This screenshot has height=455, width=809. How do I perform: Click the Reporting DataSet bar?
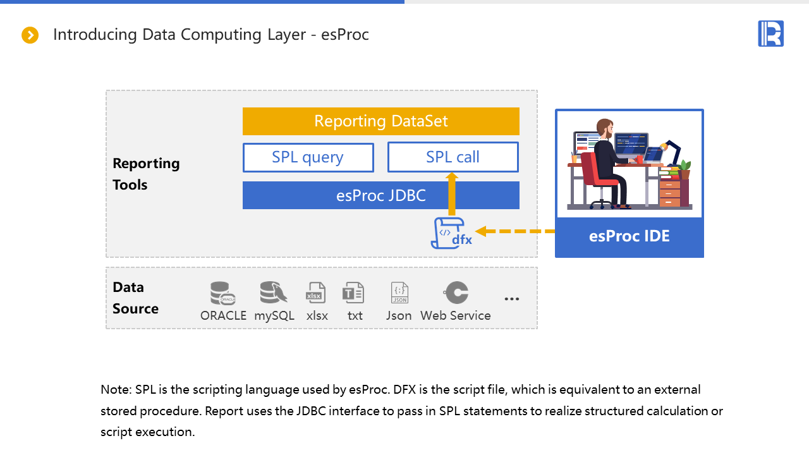(381, 121)
